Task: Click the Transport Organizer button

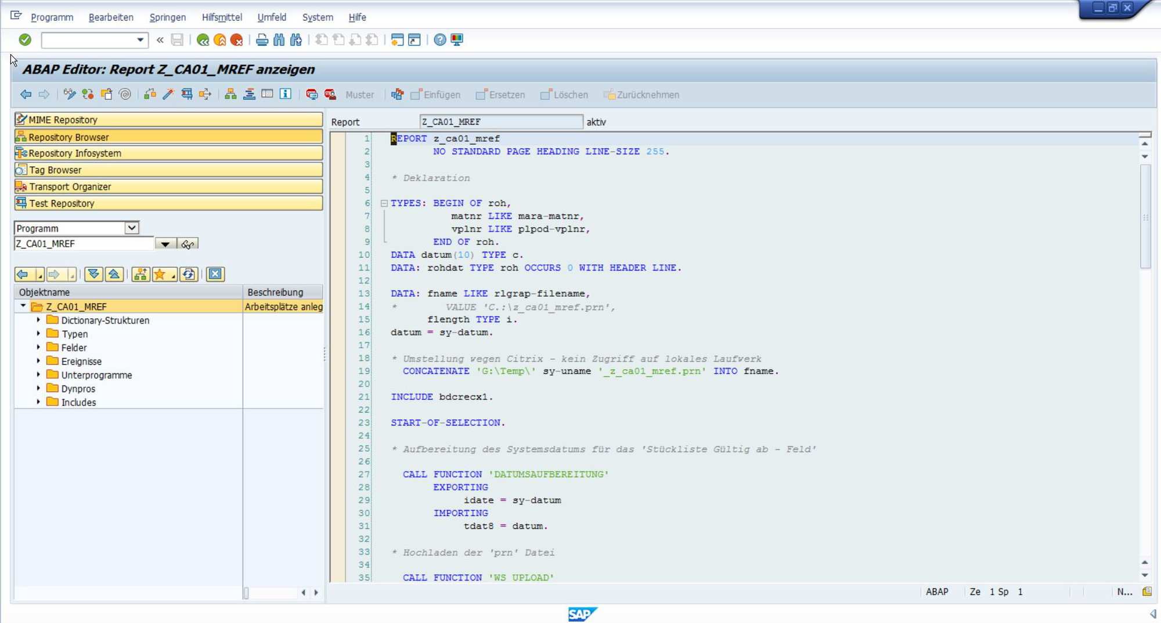Action: click(x=168, y=186)
